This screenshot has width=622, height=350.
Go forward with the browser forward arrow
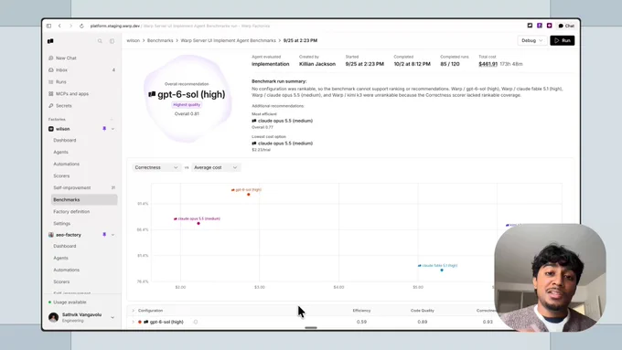70,26
